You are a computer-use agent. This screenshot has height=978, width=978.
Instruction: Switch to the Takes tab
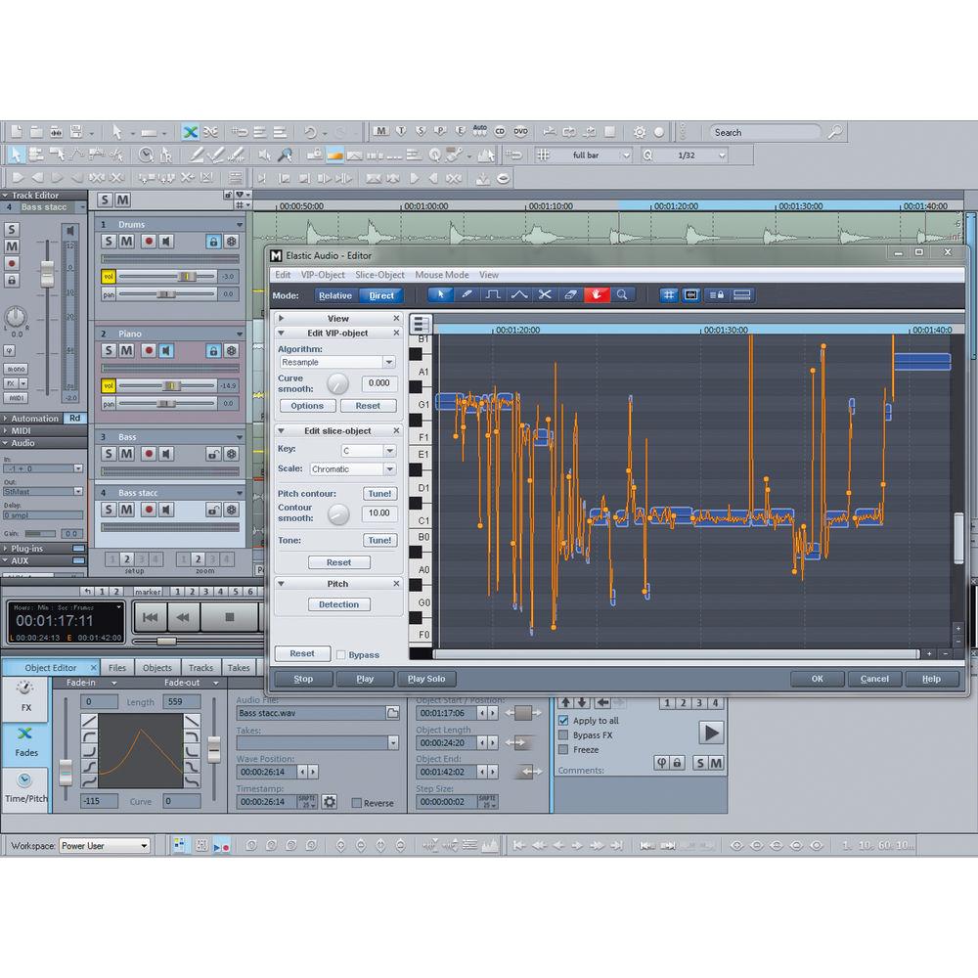pyautogui.click(x=239, y=667)
